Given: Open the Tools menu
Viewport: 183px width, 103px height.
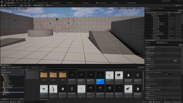Looking at the screenshot, I should point(17,1).
